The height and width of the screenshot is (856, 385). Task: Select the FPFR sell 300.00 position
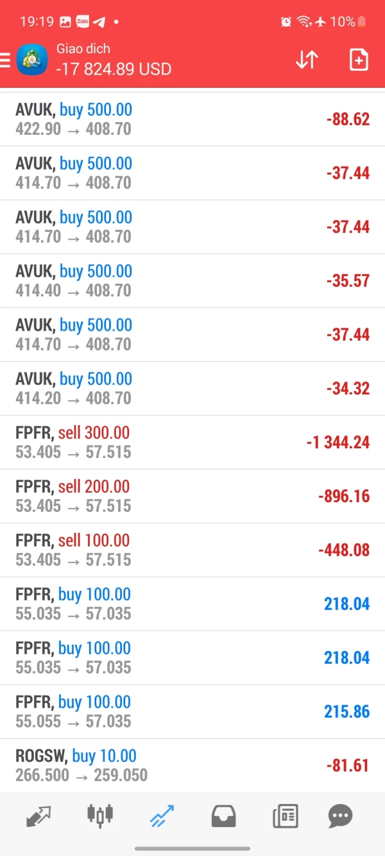[x=193, y=442]
